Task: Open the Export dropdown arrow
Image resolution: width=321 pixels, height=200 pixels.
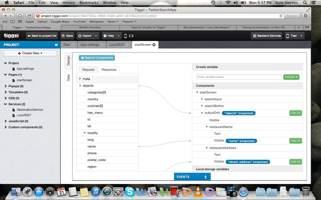Action: tap(96, 36)
